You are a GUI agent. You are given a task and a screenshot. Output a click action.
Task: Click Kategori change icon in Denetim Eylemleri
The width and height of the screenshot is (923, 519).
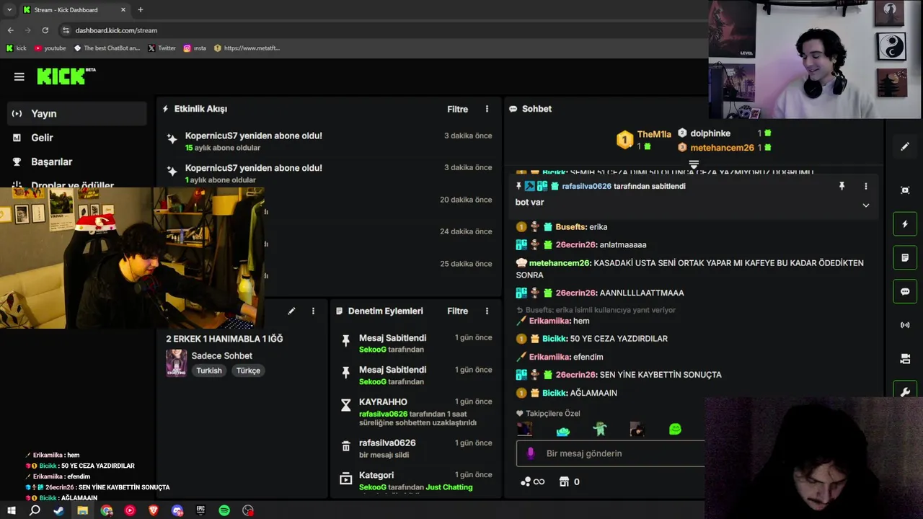point(345,479)
